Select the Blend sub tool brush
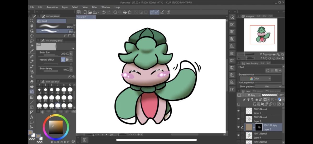 click(55, 26)
